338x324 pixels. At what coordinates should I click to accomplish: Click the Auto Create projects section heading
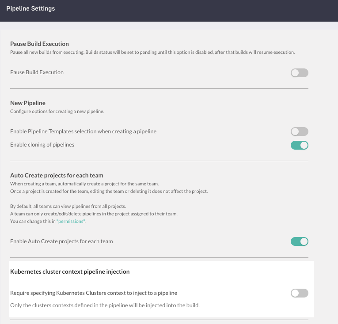57,175
